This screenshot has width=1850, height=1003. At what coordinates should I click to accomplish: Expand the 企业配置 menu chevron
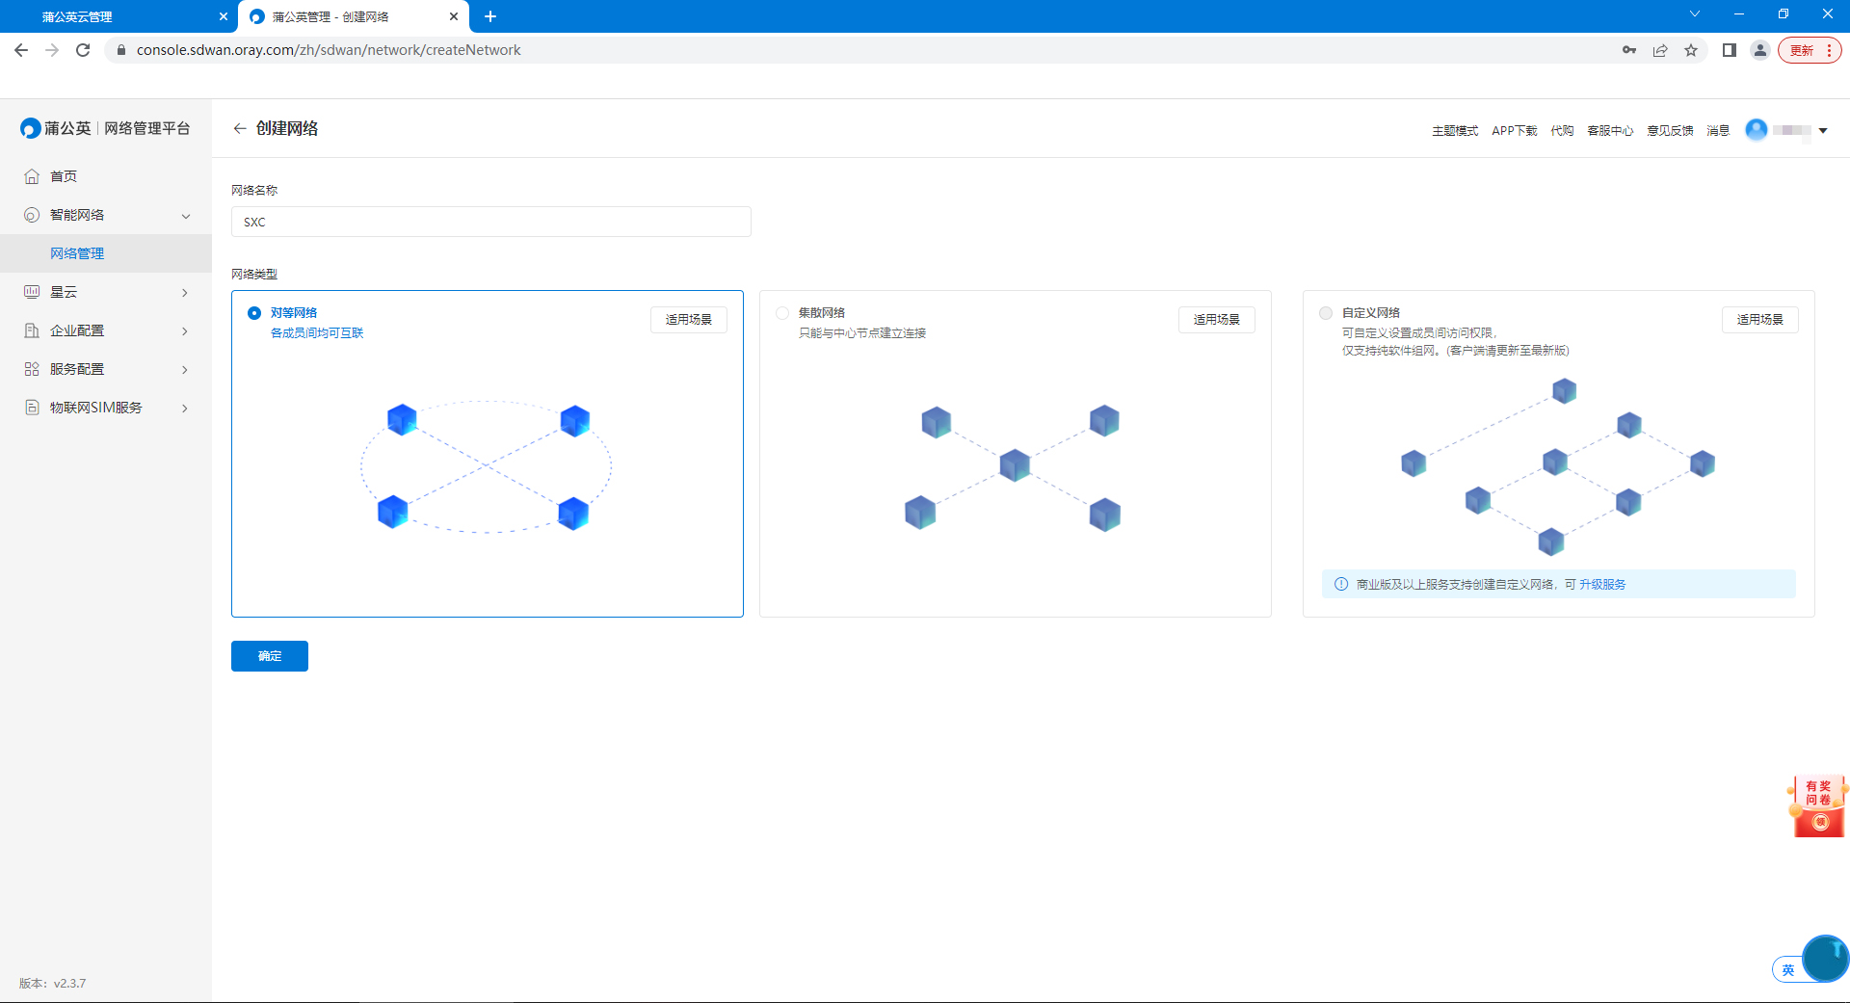pyautogui.click(x=185, y=331)
